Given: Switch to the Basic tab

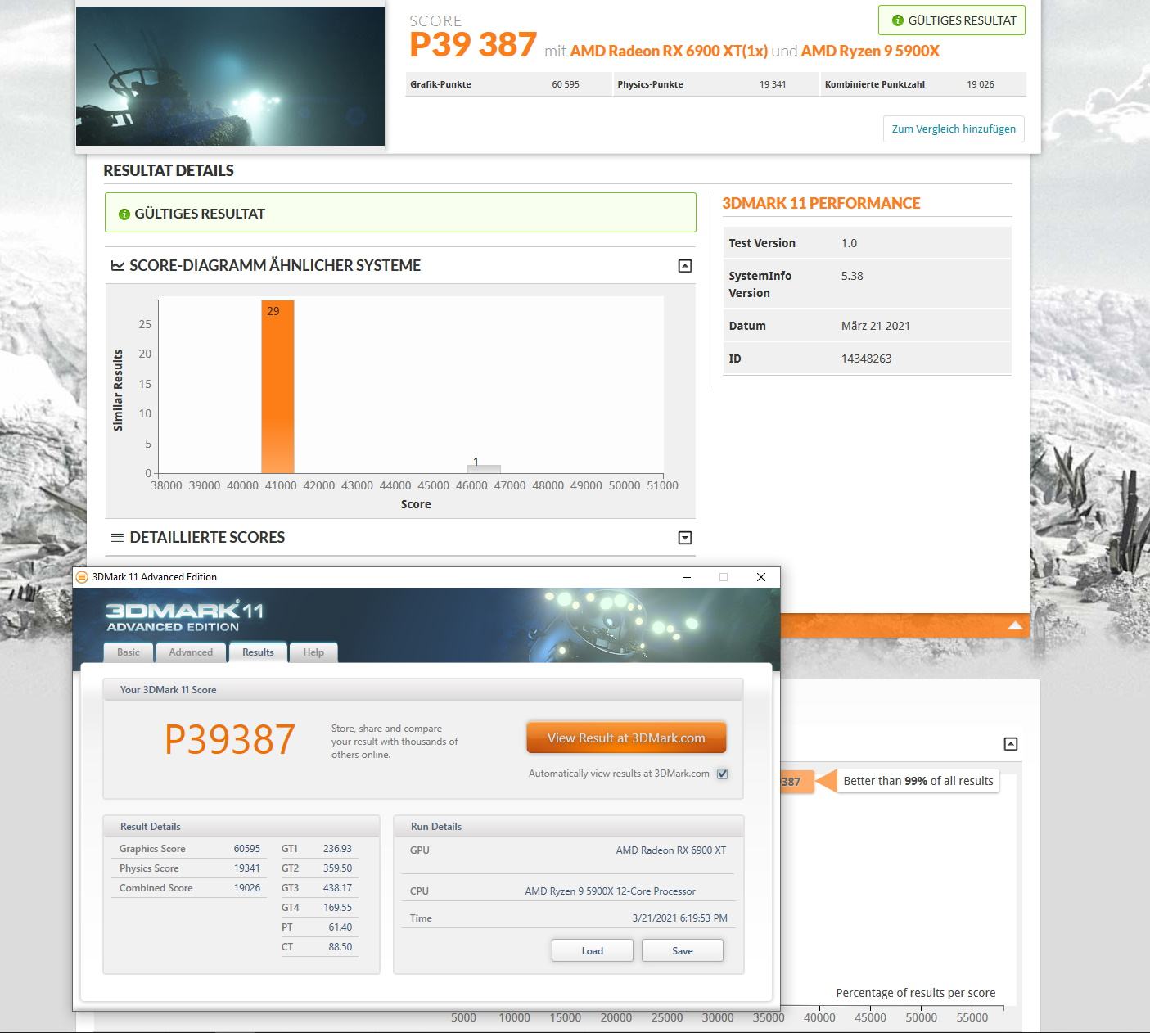Looking at the screenshot, I should [129, 652].
